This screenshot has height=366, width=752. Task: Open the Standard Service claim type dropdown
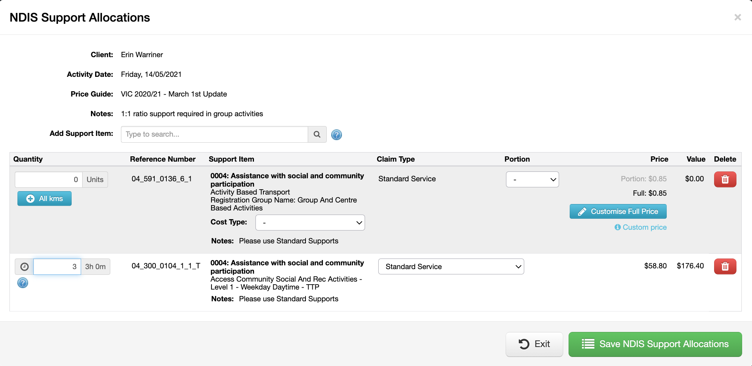point(451,266)
